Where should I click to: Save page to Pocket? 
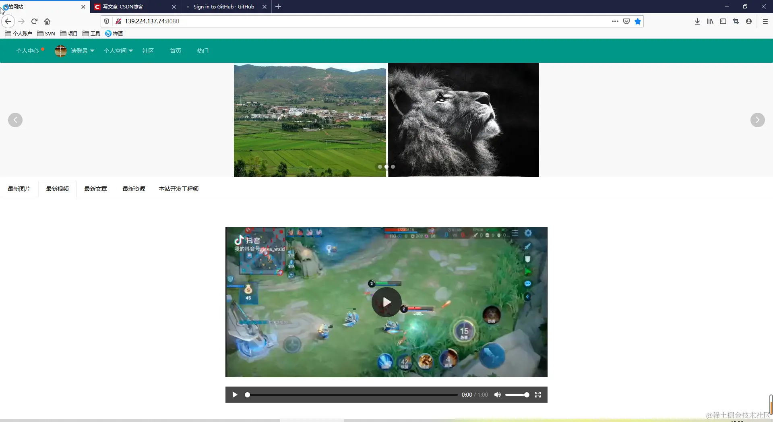click(x=626, y=21)
